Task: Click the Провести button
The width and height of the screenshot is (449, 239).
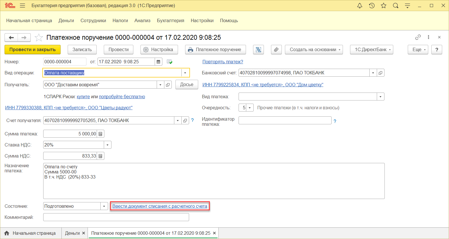Action: (x=119, y=50)
